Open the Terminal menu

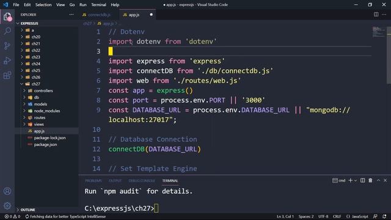point(98,5)
